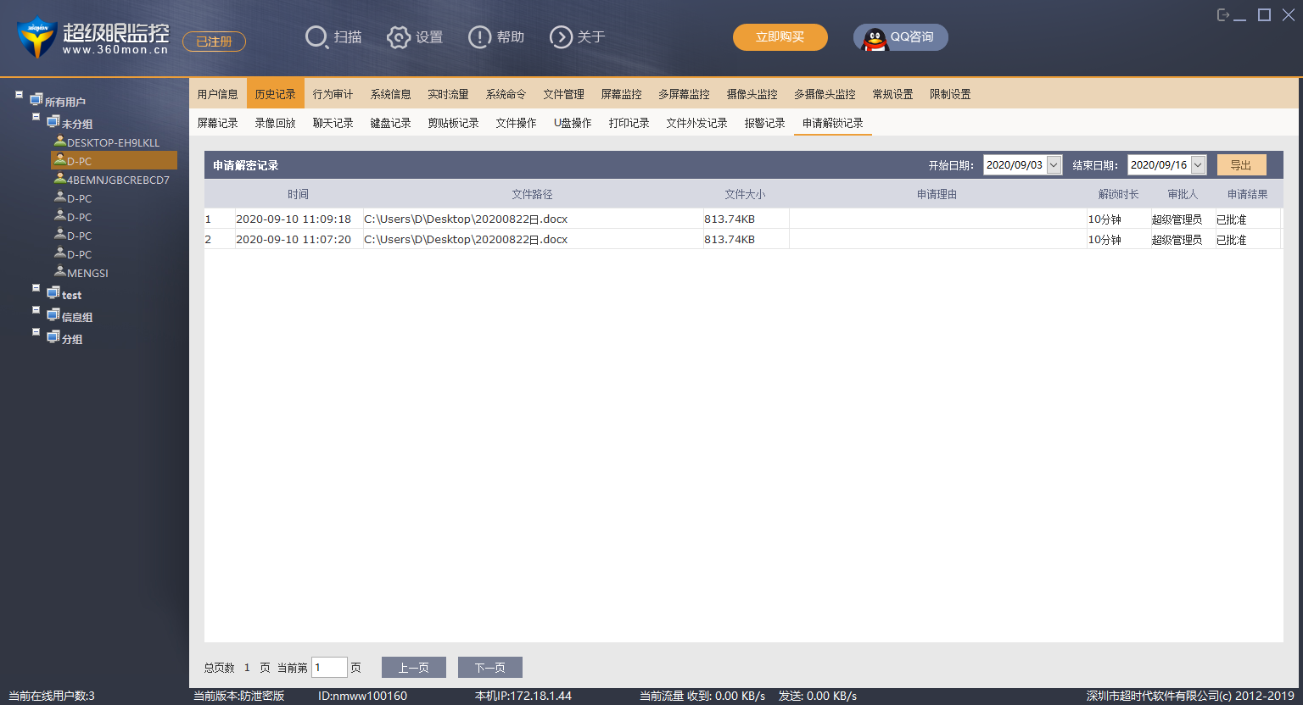Expand the 信息组 group node
The height and width of the screenshot is (705, 1303).
click(x=36, y=310)
